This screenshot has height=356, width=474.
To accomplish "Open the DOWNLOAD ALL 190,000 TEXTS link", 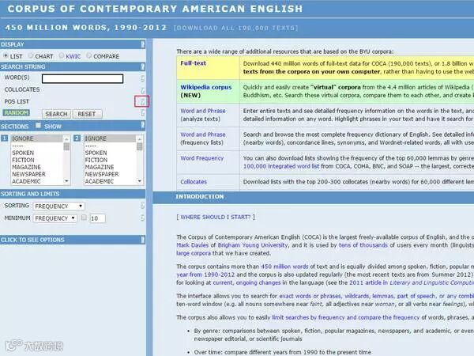I will pyautogui.click(x=236, y=28).
